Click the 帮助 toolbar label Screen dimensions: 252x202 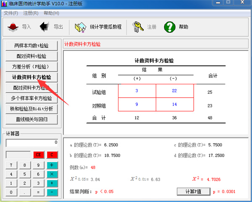(184, 27)
